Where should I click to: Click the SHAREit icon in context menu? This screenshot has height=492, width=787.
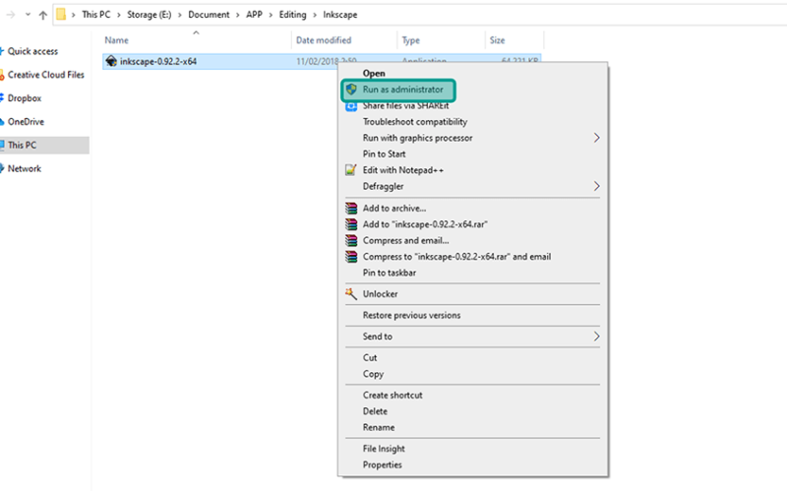point(351,106)
